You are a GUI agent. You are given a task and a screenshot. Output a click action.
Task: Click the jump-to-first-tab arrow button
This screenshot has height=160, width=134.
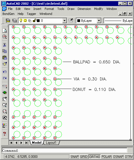(x=11, y=143)
